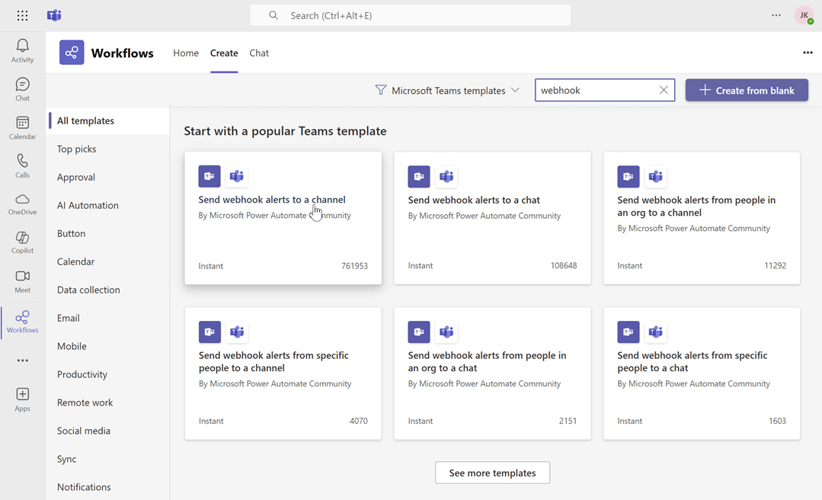The width and height of the screenshot is (822, 500).
Task: Open Meet from the left rail
Action: click(x=22, y=280)
